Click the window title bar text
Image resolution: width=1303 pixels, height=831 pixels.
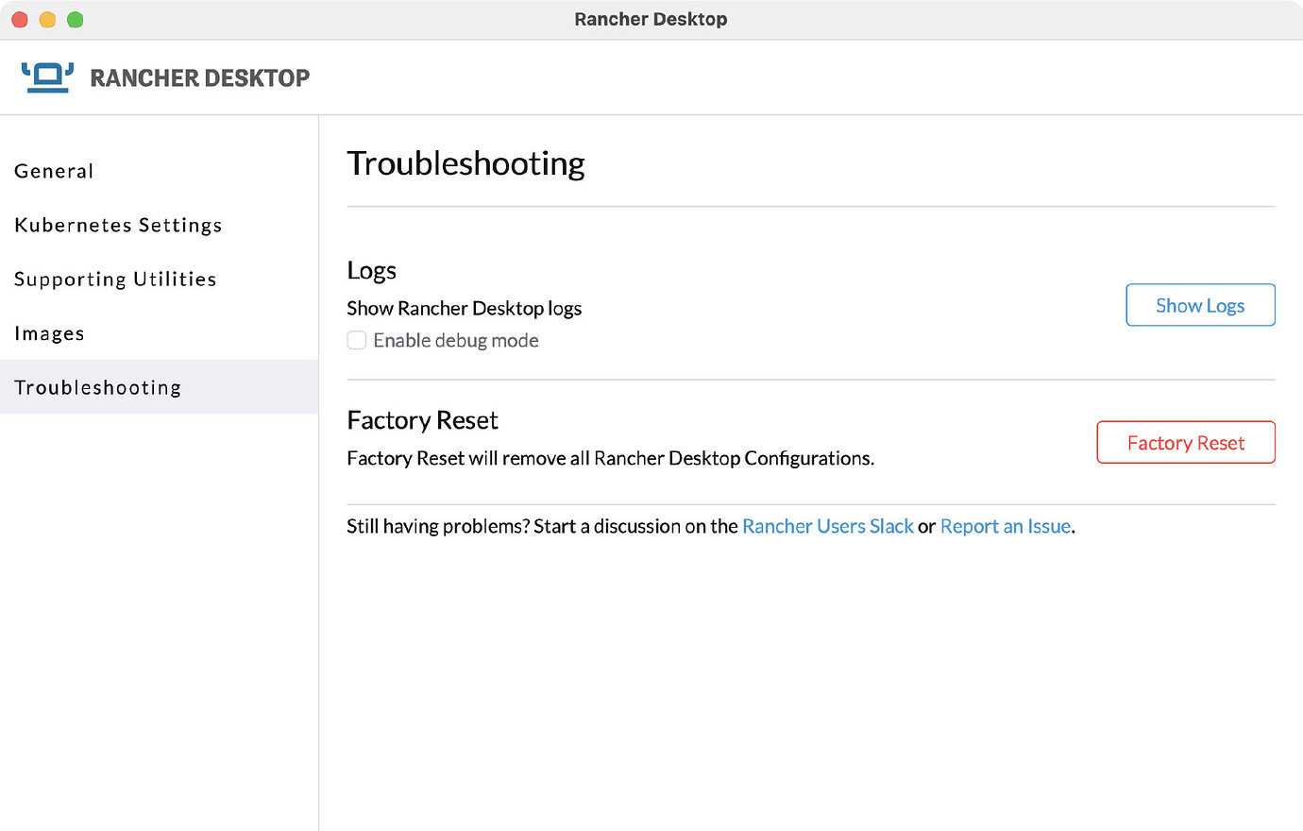click(651, 20)
